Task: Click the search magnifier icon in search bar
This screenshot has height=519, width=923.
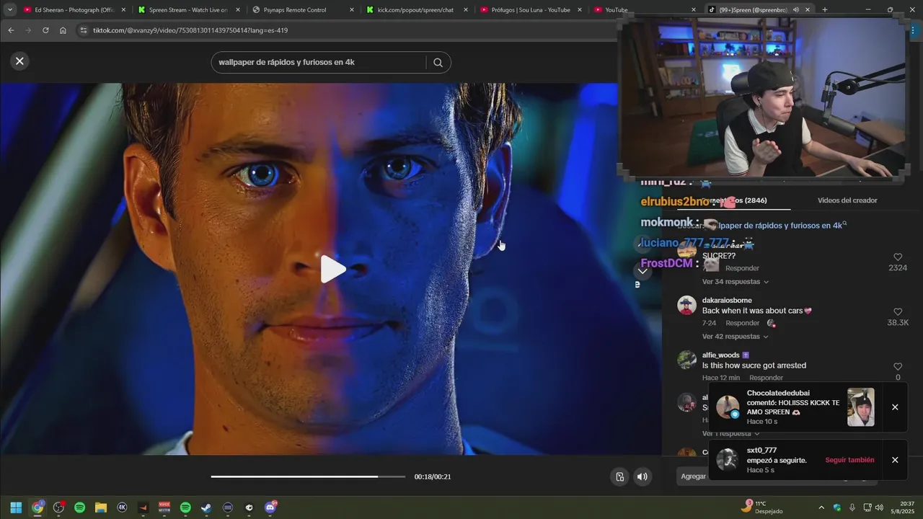Action: pyautogui.click(x=438, y=63)
